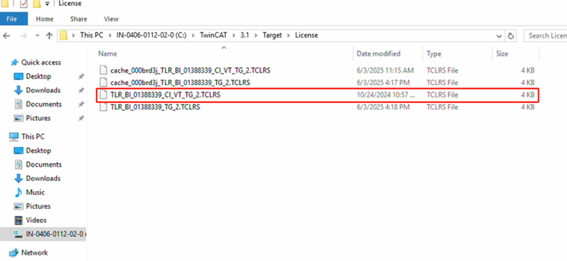Open Desktop under This PC

38,151
